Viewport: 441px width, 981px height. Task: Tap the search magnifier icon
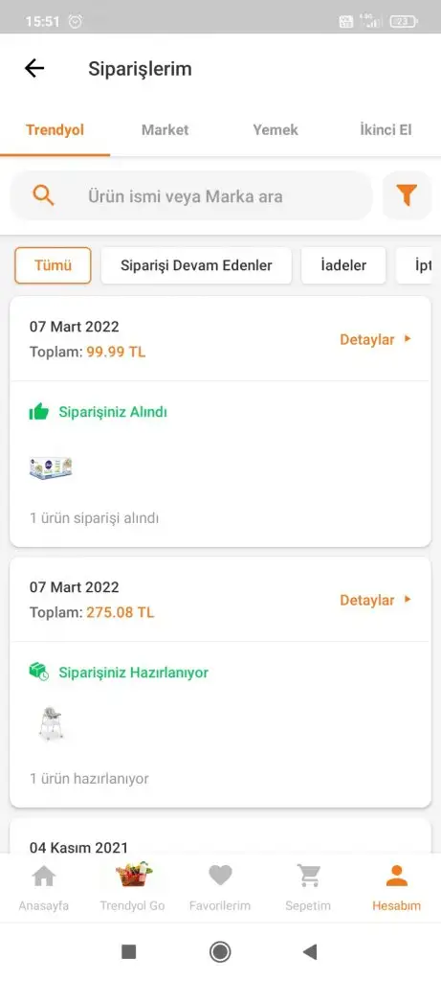pyautogui.click(x=43, y=195)
